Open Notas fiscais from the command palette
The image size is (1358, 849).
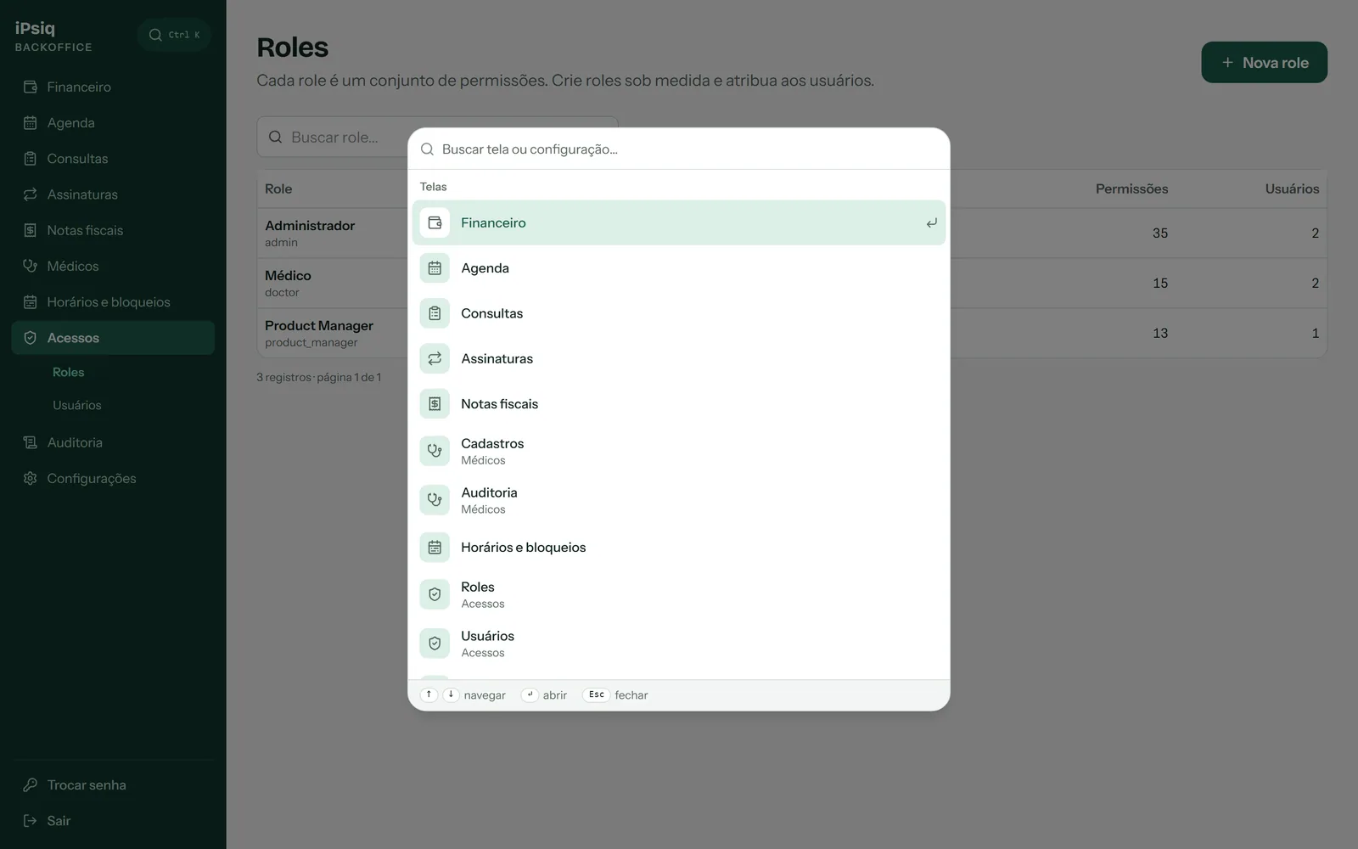click(679, 404)
